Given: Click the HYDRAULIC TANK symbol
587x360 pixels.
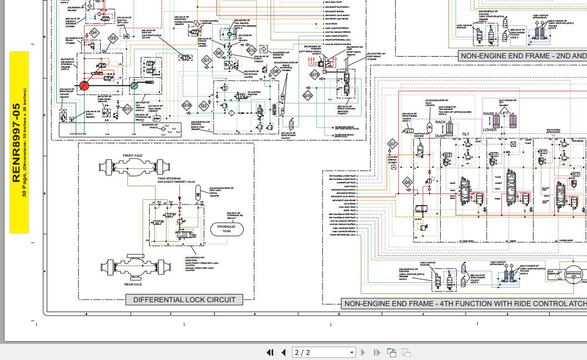Looking at the screenshot, I should [x=226, y=230].
